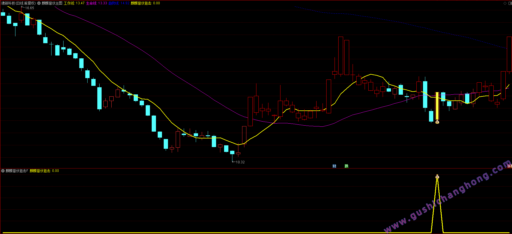The image size is (512, 234).
Task: Open the 麒麟潜伏主图 indicator dropdown arrow
Action: point(39,3)
